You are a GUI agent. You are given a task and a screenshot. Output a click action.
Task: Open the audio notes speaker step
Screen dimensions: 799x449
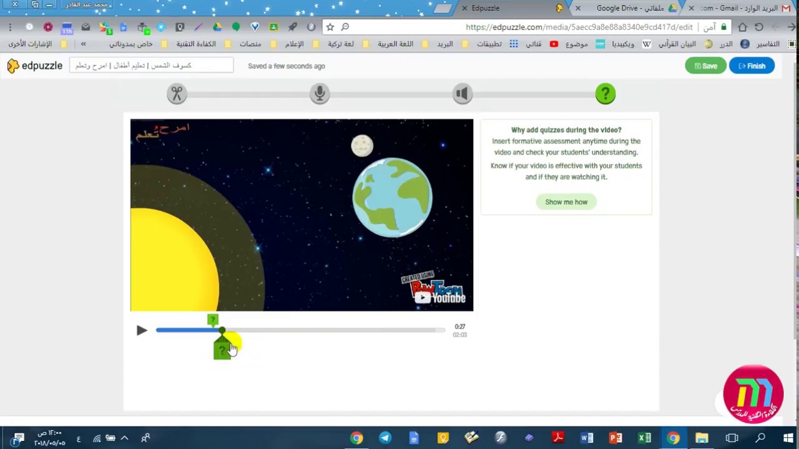point(463,94)
